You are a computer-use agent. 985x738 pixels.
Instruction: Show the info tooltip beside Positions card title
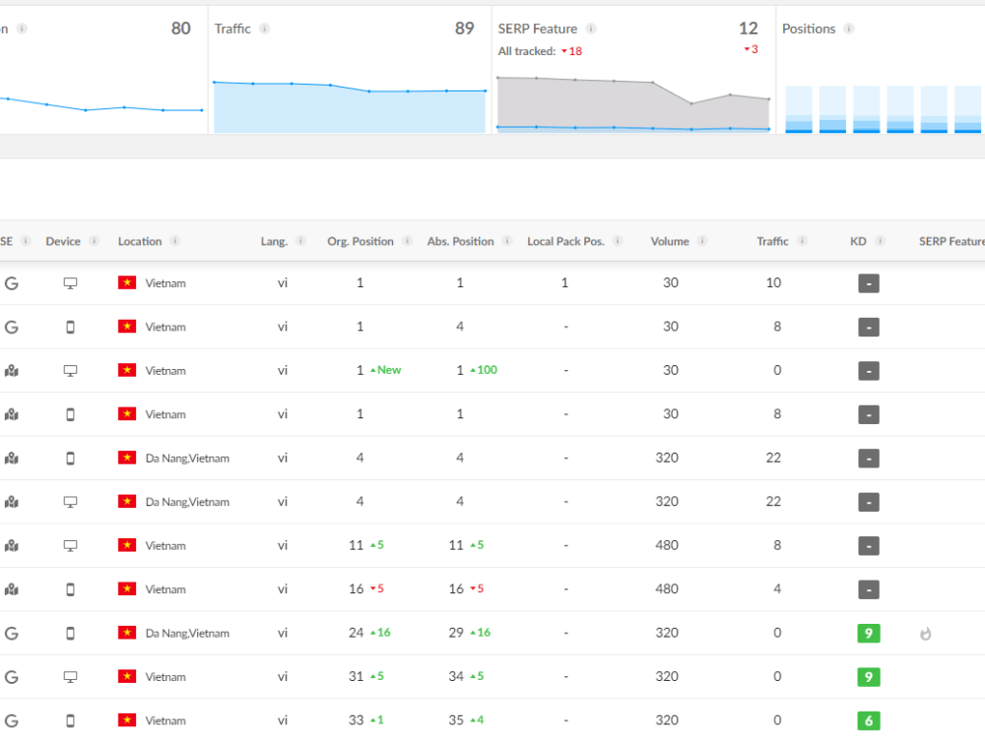click(849, 29)
